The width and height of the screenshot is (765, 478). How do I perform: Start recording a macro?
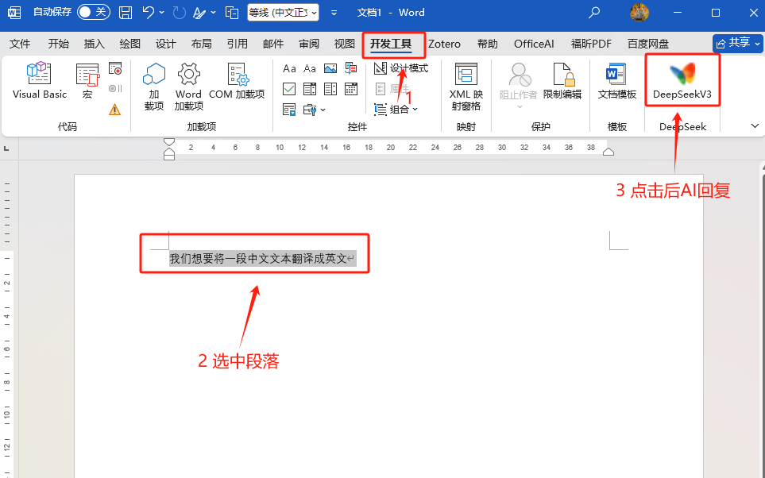point(115,68)
